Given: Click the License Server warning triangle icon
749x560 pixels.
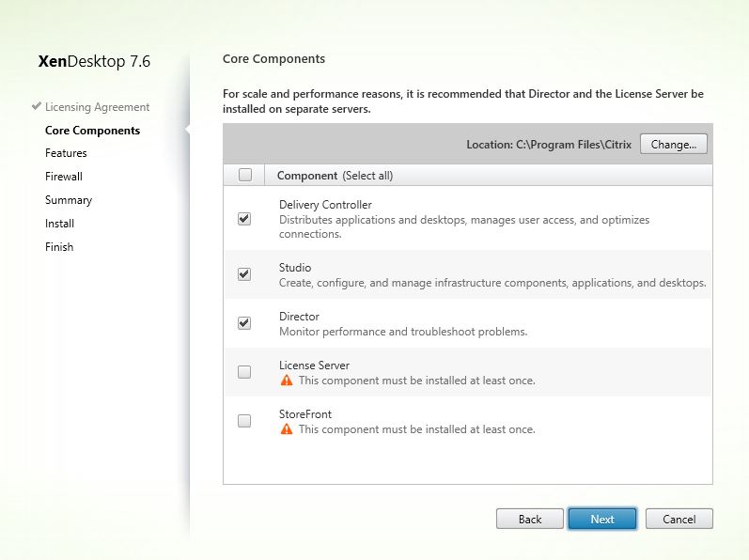Looking at the screenshot, I should [x=287, y=381].
